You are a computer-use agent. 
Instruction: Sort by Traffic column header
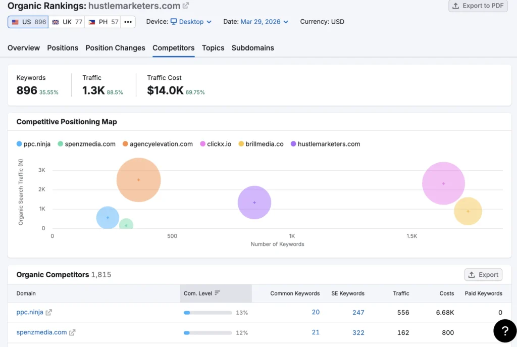(401, 293)
